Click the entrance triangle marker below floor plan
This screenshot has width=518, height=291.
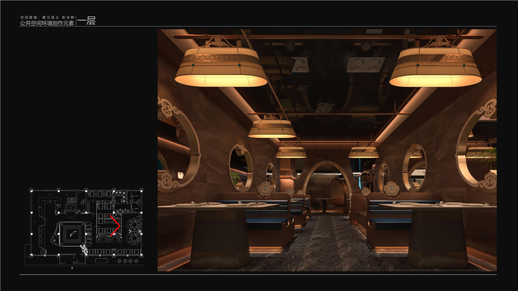[71, 268]
